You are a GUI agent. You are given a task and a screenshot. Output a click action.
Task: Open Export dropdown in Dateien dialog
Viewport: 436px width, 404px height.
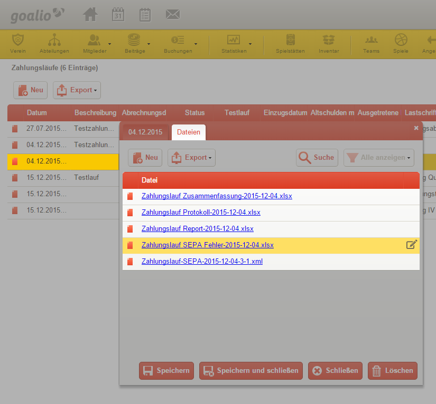(x=191, y=158)
